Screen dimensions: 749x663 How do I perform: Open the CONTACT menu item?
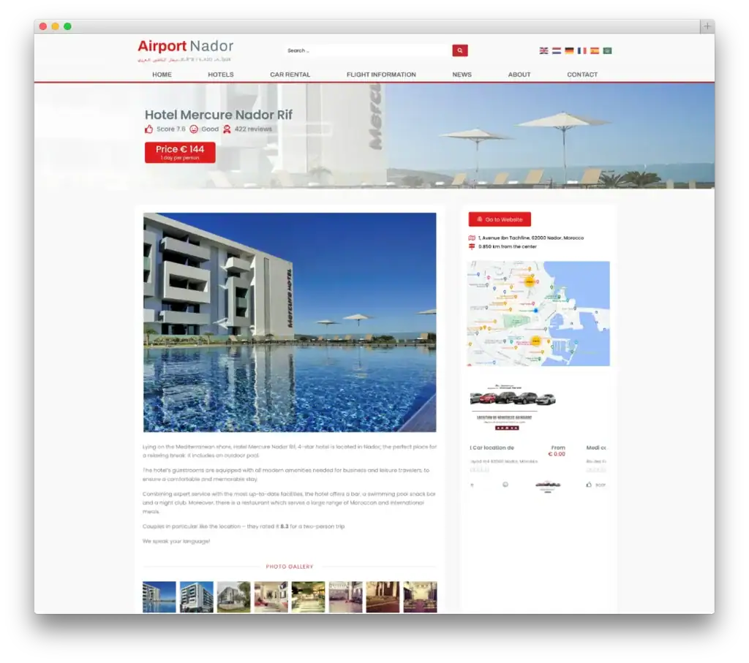(582, 75)
